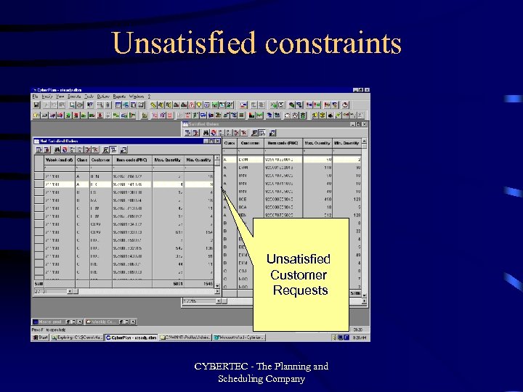Open the Reports menu
The height and width of the screenshot is (392, 523).
[119, 97]
